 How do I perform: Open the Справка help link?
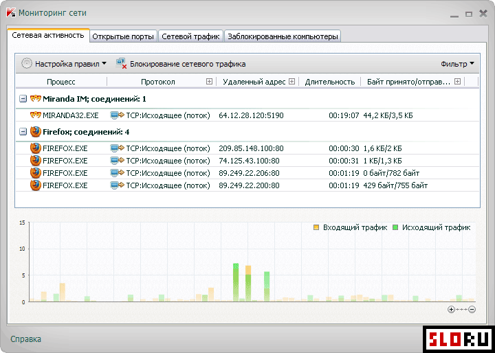(25, 339)
